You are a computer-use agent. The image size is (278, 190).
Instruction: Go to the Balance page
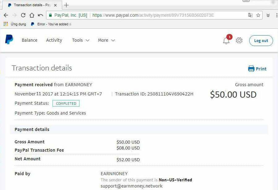coord(29,40)
